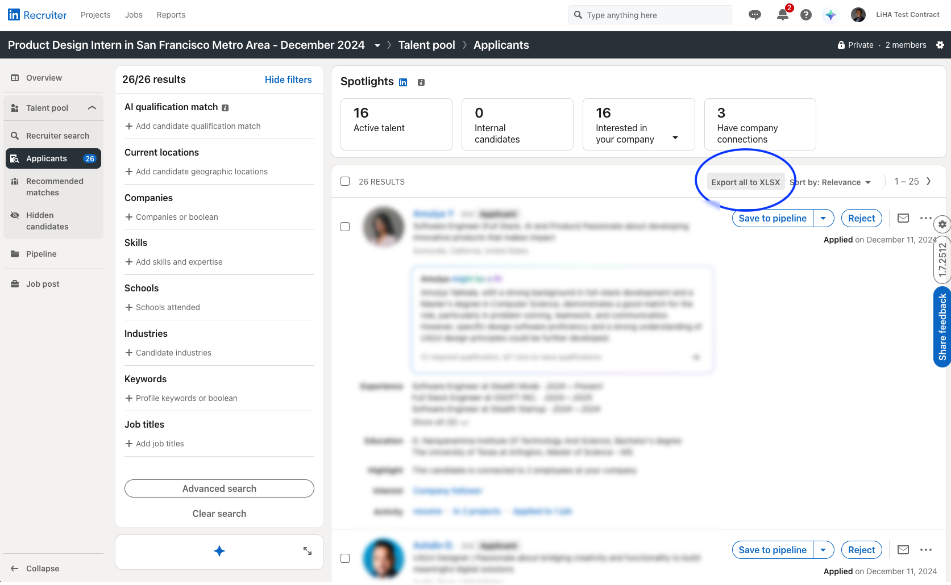Open project settings gear icon
951x585 pixels.
(940, 45)
